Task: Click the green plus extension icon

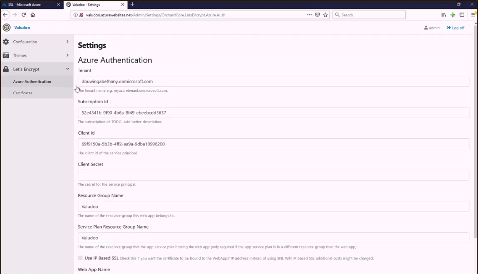Action: tap(453, 15)
